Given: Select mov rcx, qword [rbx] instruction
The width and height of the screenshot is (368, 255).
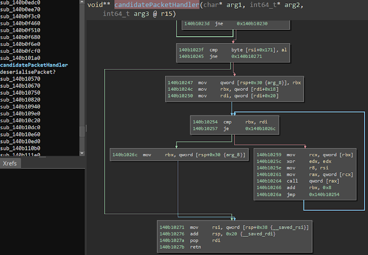Looking at the screenshot, I should pyautogui.click(x=305, y=155).
